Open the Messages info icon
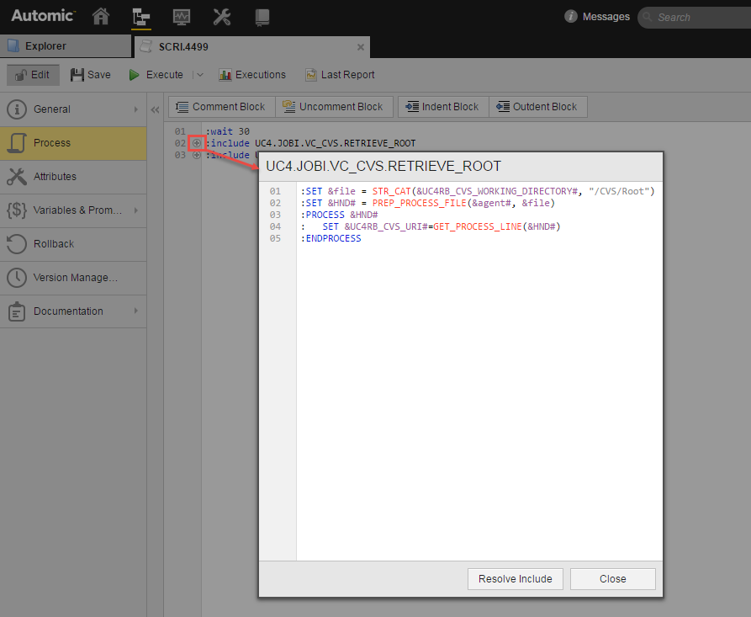Image resolution: width=751 pixels, height=617 pixels. [x=571, y=17]
